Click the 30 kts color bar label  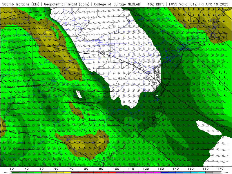point(12,169)
